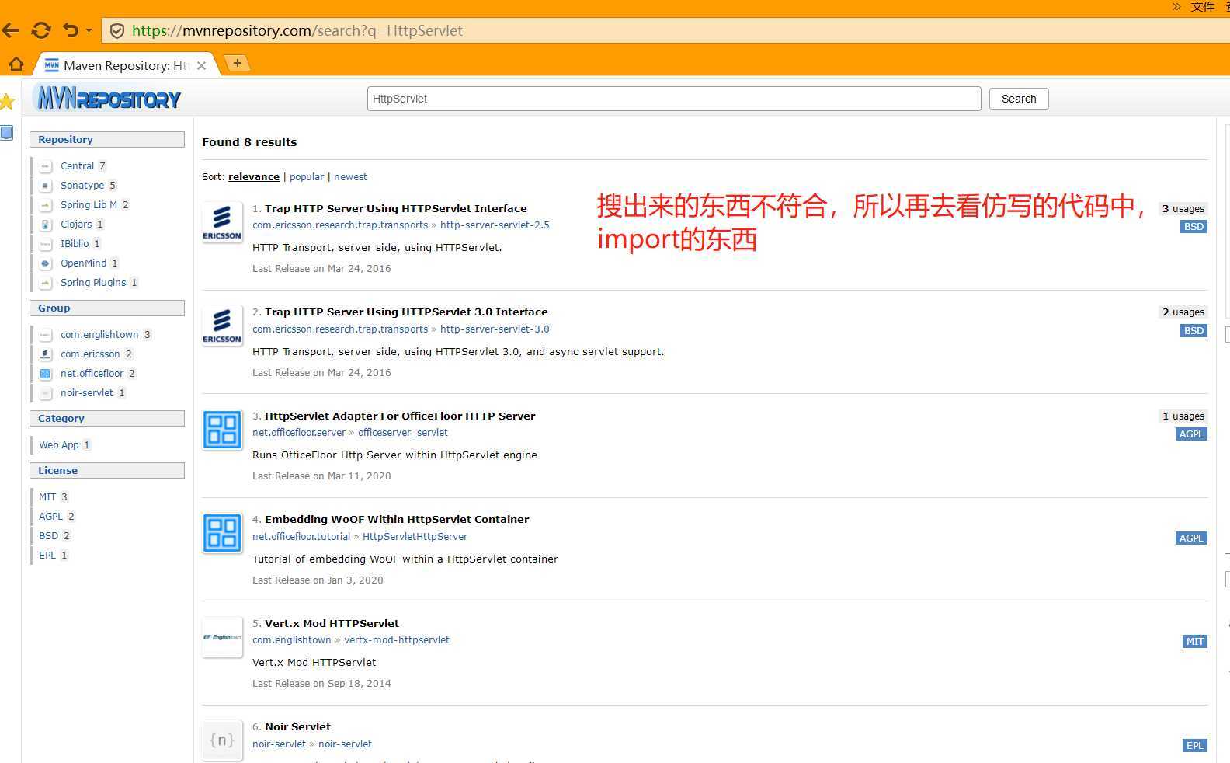Viewport: 1230px width, 763px height.
Task: Click the noir-servlet group icon
Action: [x=46, y=393]
